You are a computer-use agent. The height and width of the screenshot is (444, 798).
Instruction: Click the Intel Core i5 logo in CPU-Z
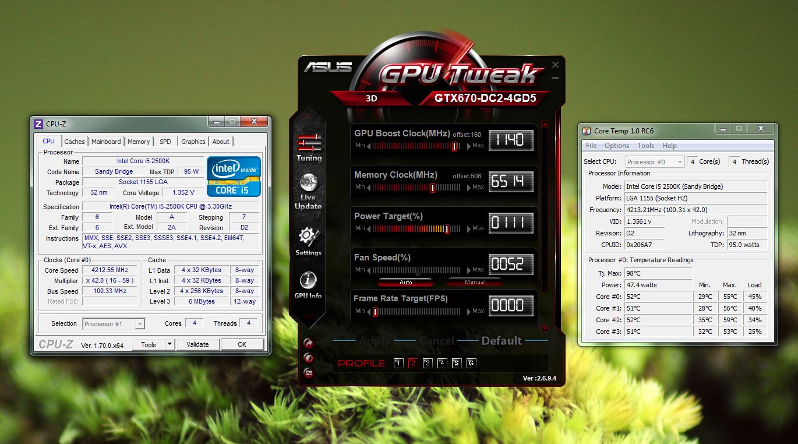[234, 176]
